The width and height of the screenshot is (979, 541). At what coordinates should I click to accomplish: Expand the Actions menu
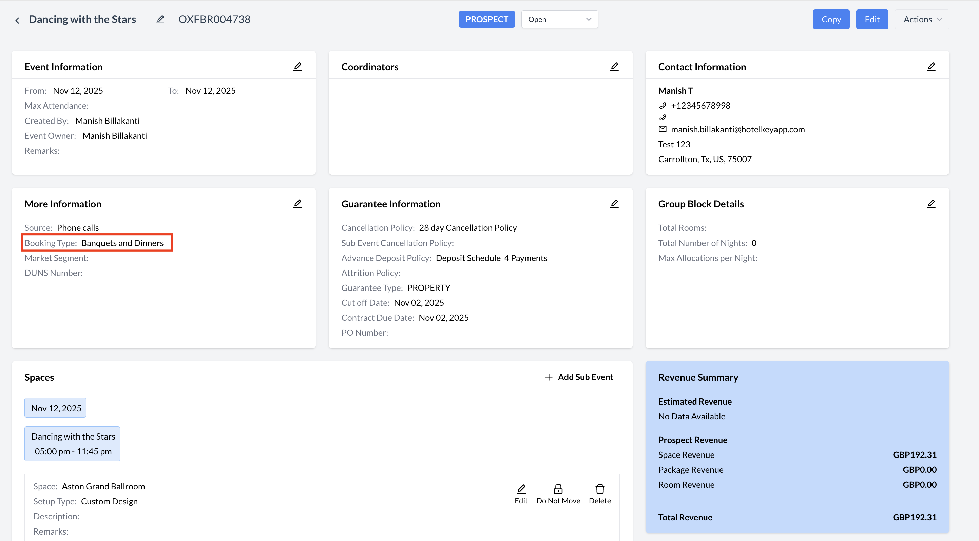(x=922, y=19)
